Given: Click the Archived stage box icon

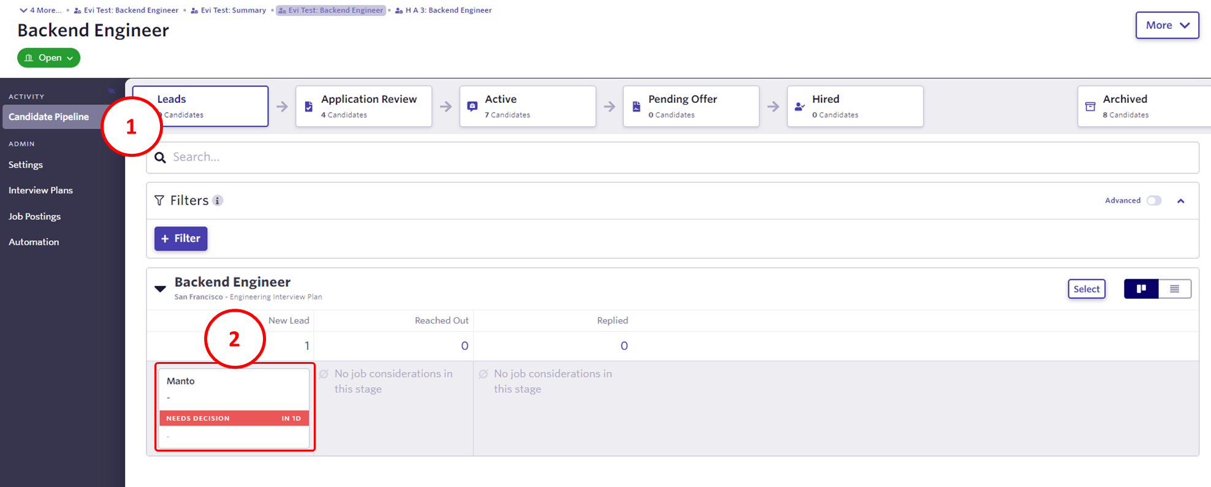Looking at the screenshot, I should (x=1090, y=107).
